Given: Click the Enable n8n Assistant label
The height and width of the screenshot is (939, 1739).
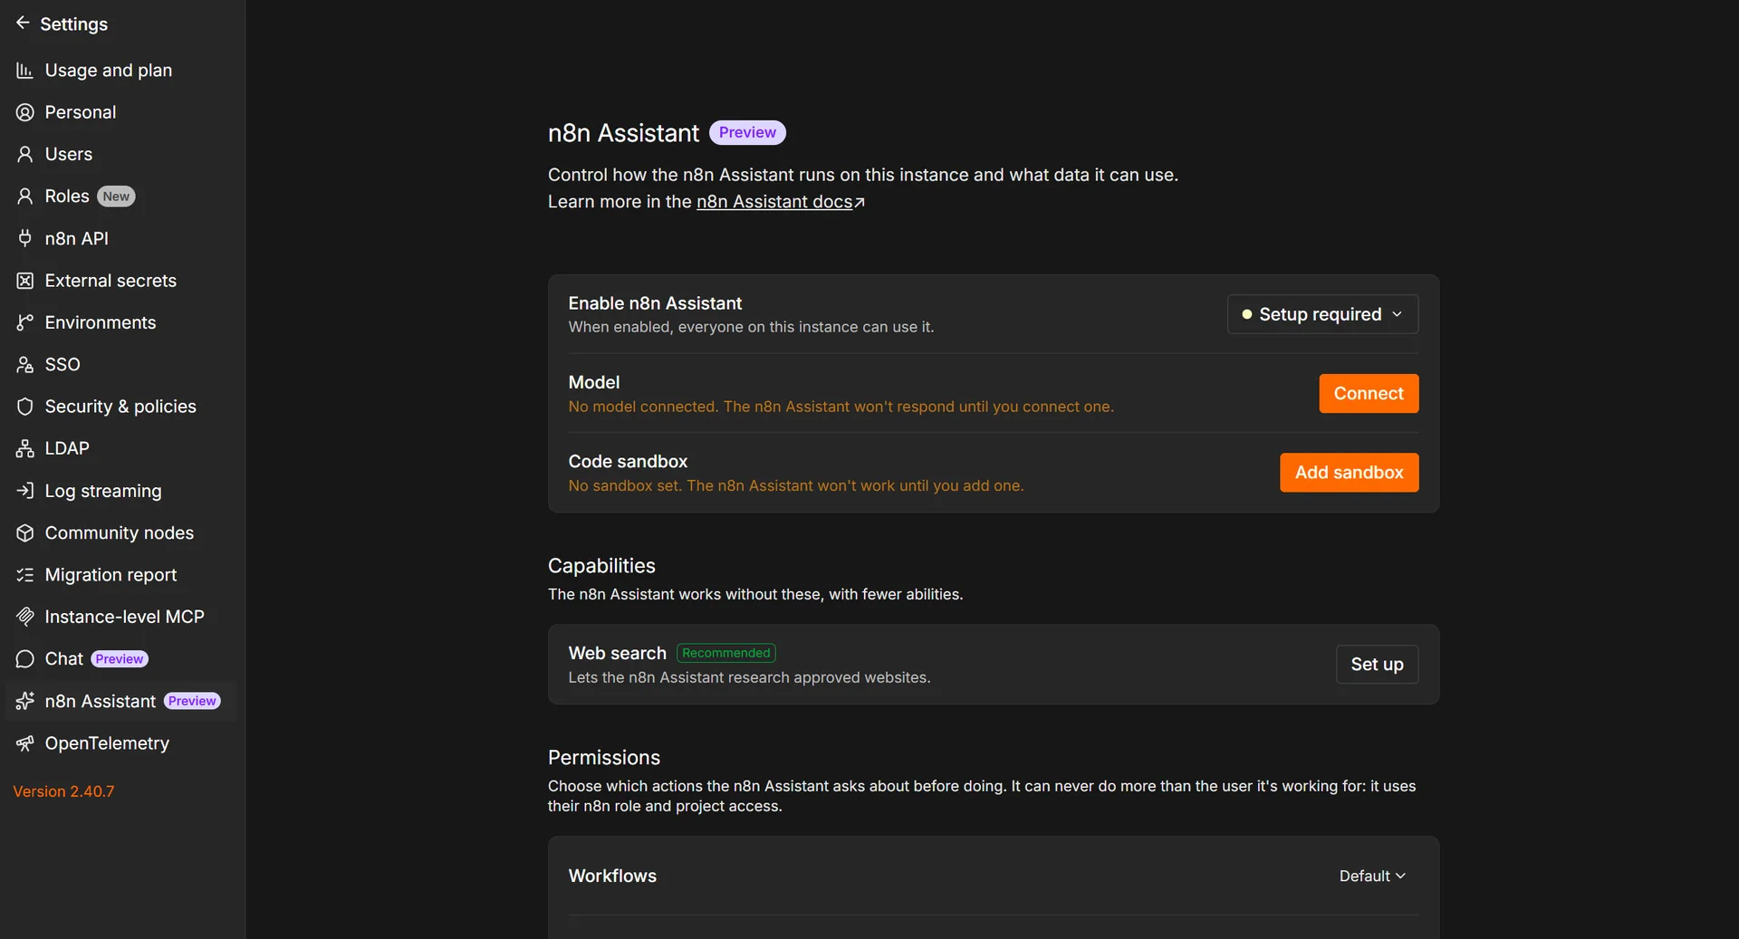Looking at the screenshot, I should tap(655, 303).
